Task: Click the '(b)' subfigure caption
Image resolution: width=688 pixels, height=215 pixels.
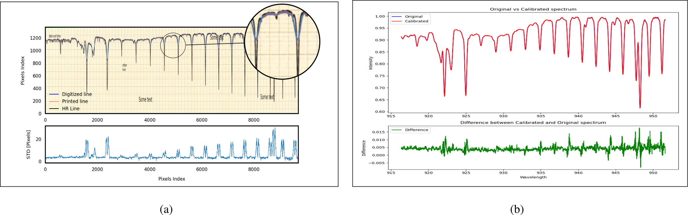Action: (517, 209)
